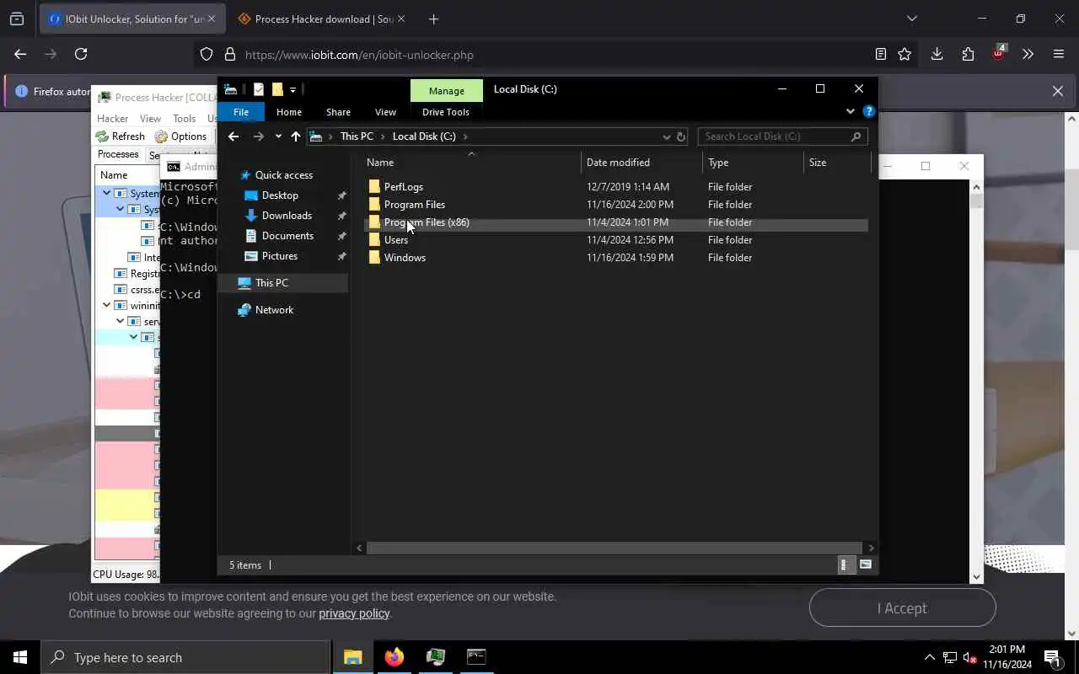Refresh the Local Disk (C:) folder view
Viewport: 1079px width, 674px height.
point(681,136)
